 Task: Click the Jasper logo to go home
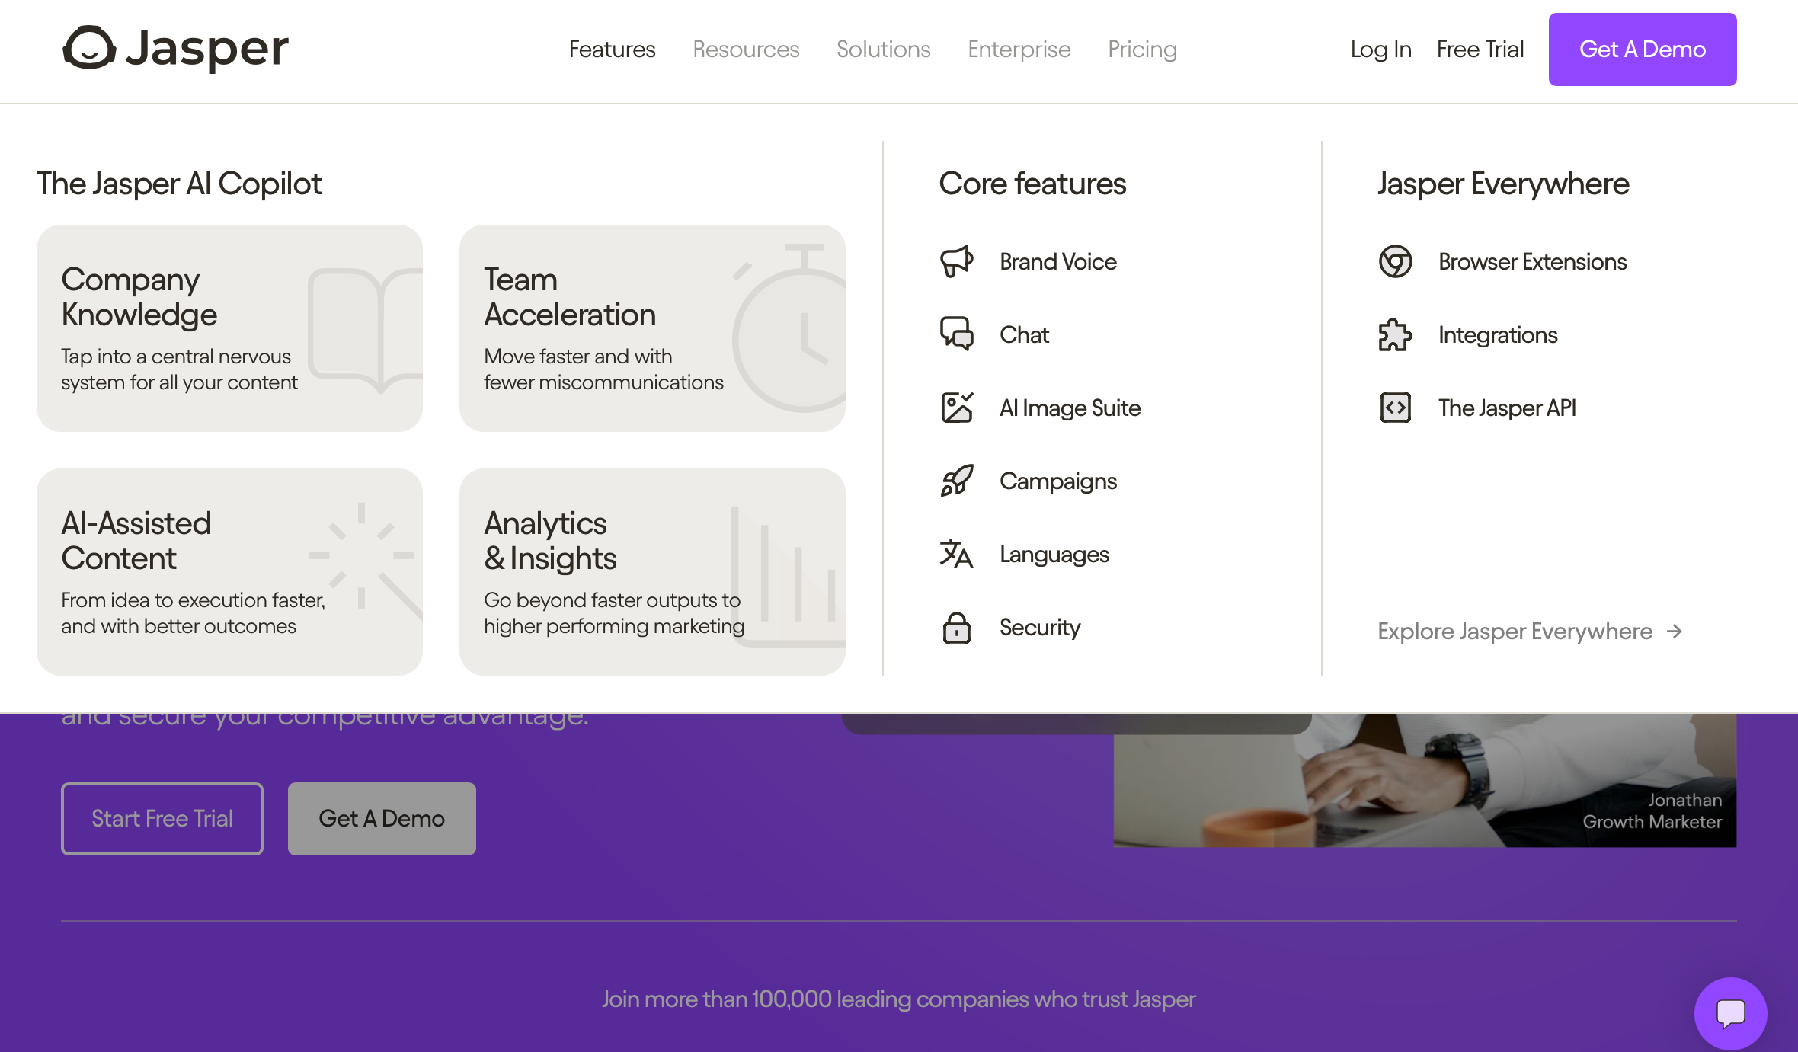176,48
